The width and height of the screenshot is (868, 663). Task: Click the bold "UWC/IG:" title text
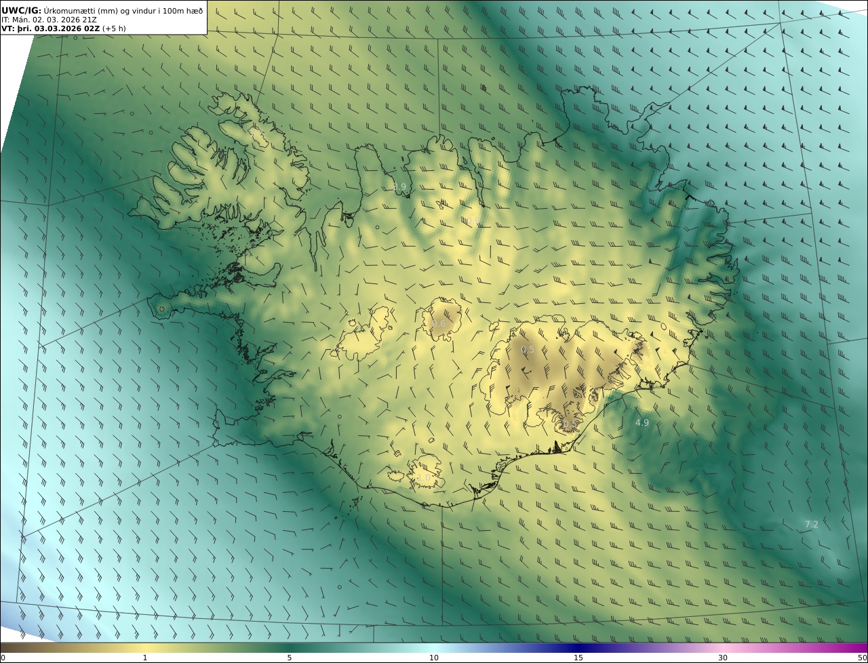[x=22, y=10]
